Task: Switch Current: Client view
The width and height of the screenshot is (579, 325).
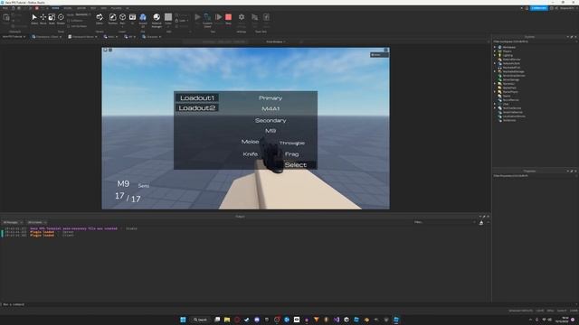Action: [207, 20]
